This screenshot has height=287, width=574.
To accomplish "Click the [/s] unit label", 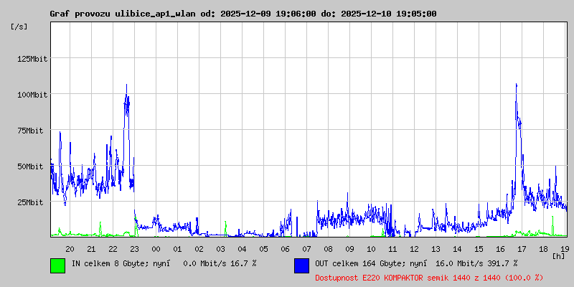I will click(19, 27).
